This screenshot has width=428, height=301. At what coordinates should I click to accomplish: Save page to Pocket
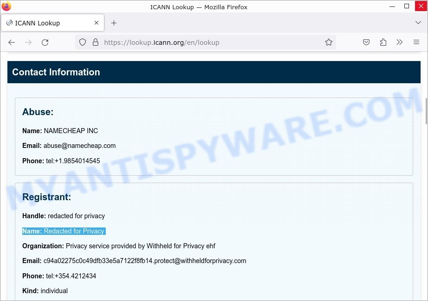point(366,42)
